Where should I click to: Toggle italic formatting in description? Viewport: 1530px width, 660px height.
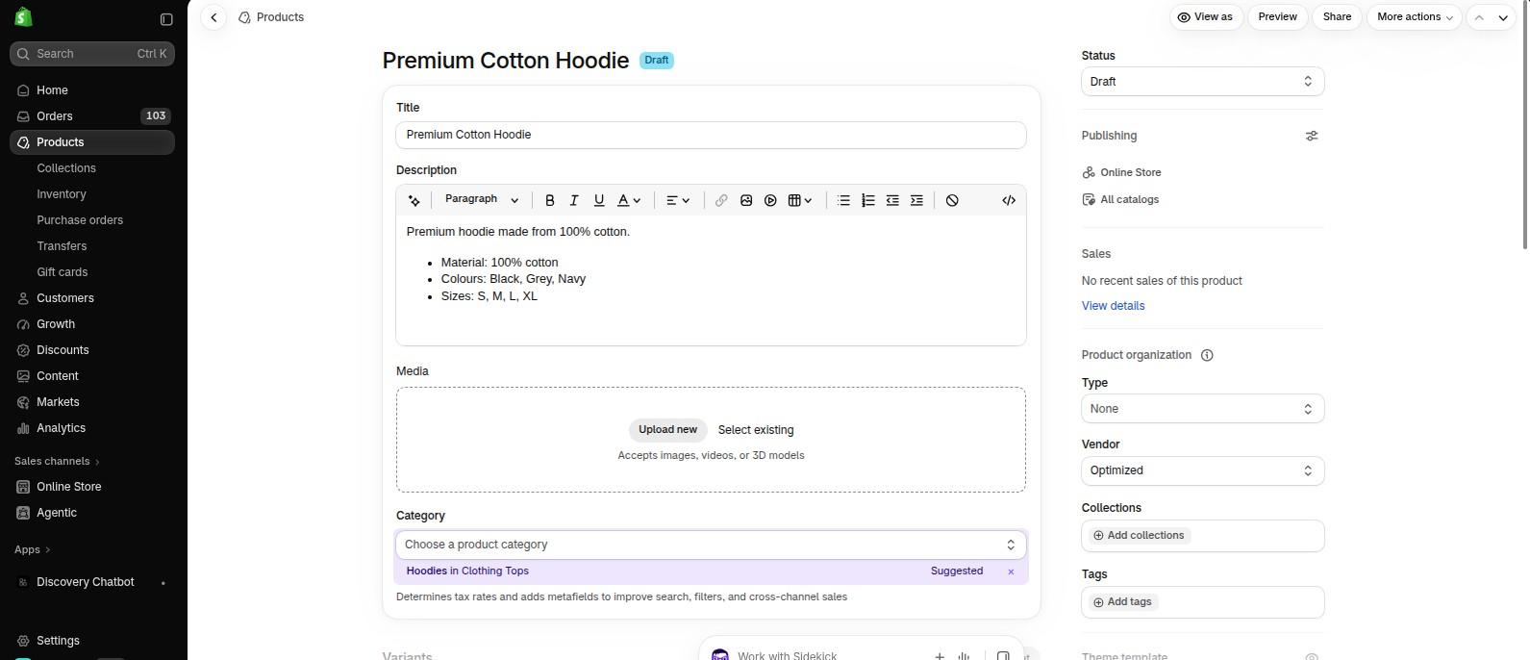[x=574, y=200]
